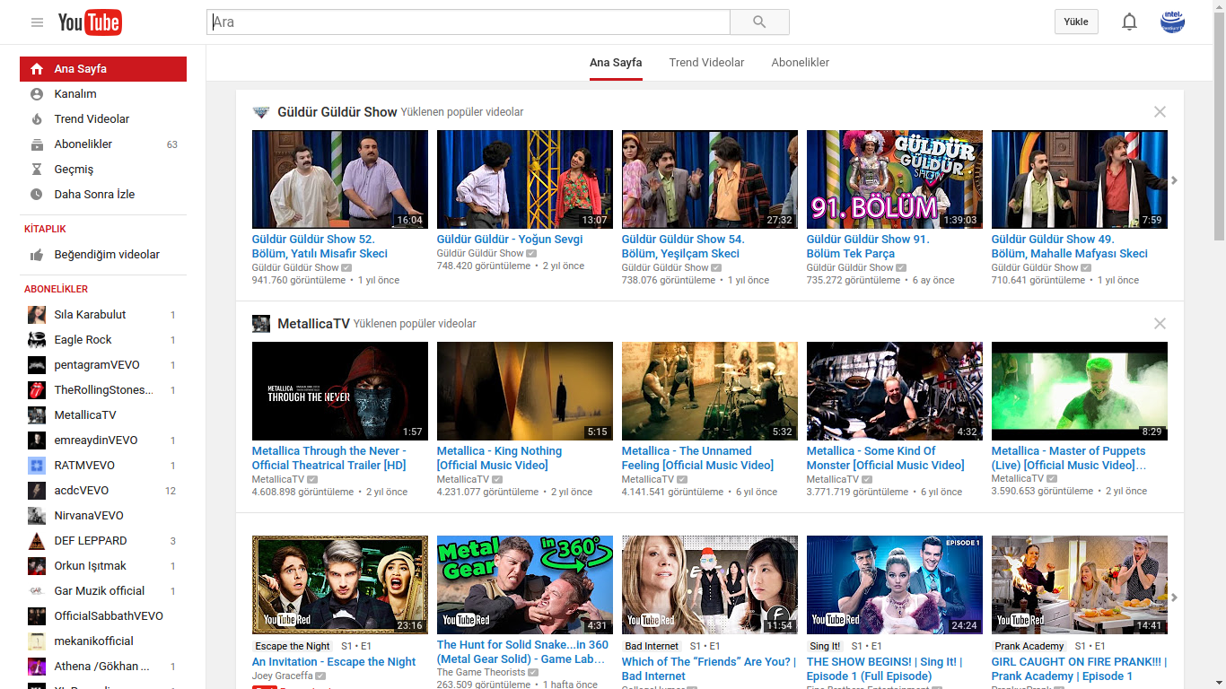
Task: Click the Eagle Rock channel avatar
Action: tap(37, 340)
